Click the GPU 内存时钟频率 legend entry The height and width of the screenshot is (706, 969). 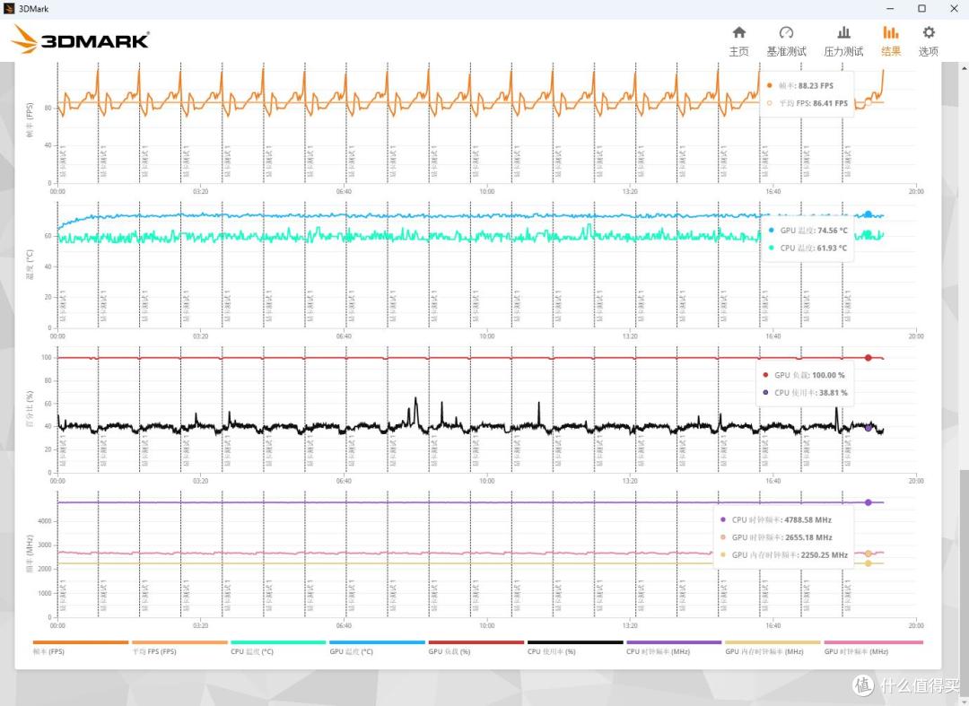pos(773,648)
